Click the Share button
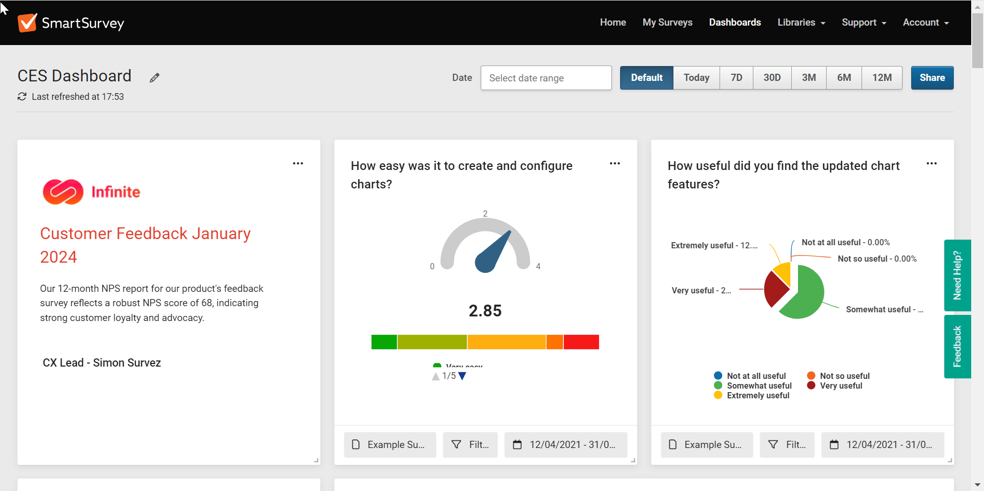Viewport: 984px width, 491px height. click(932, 78)
